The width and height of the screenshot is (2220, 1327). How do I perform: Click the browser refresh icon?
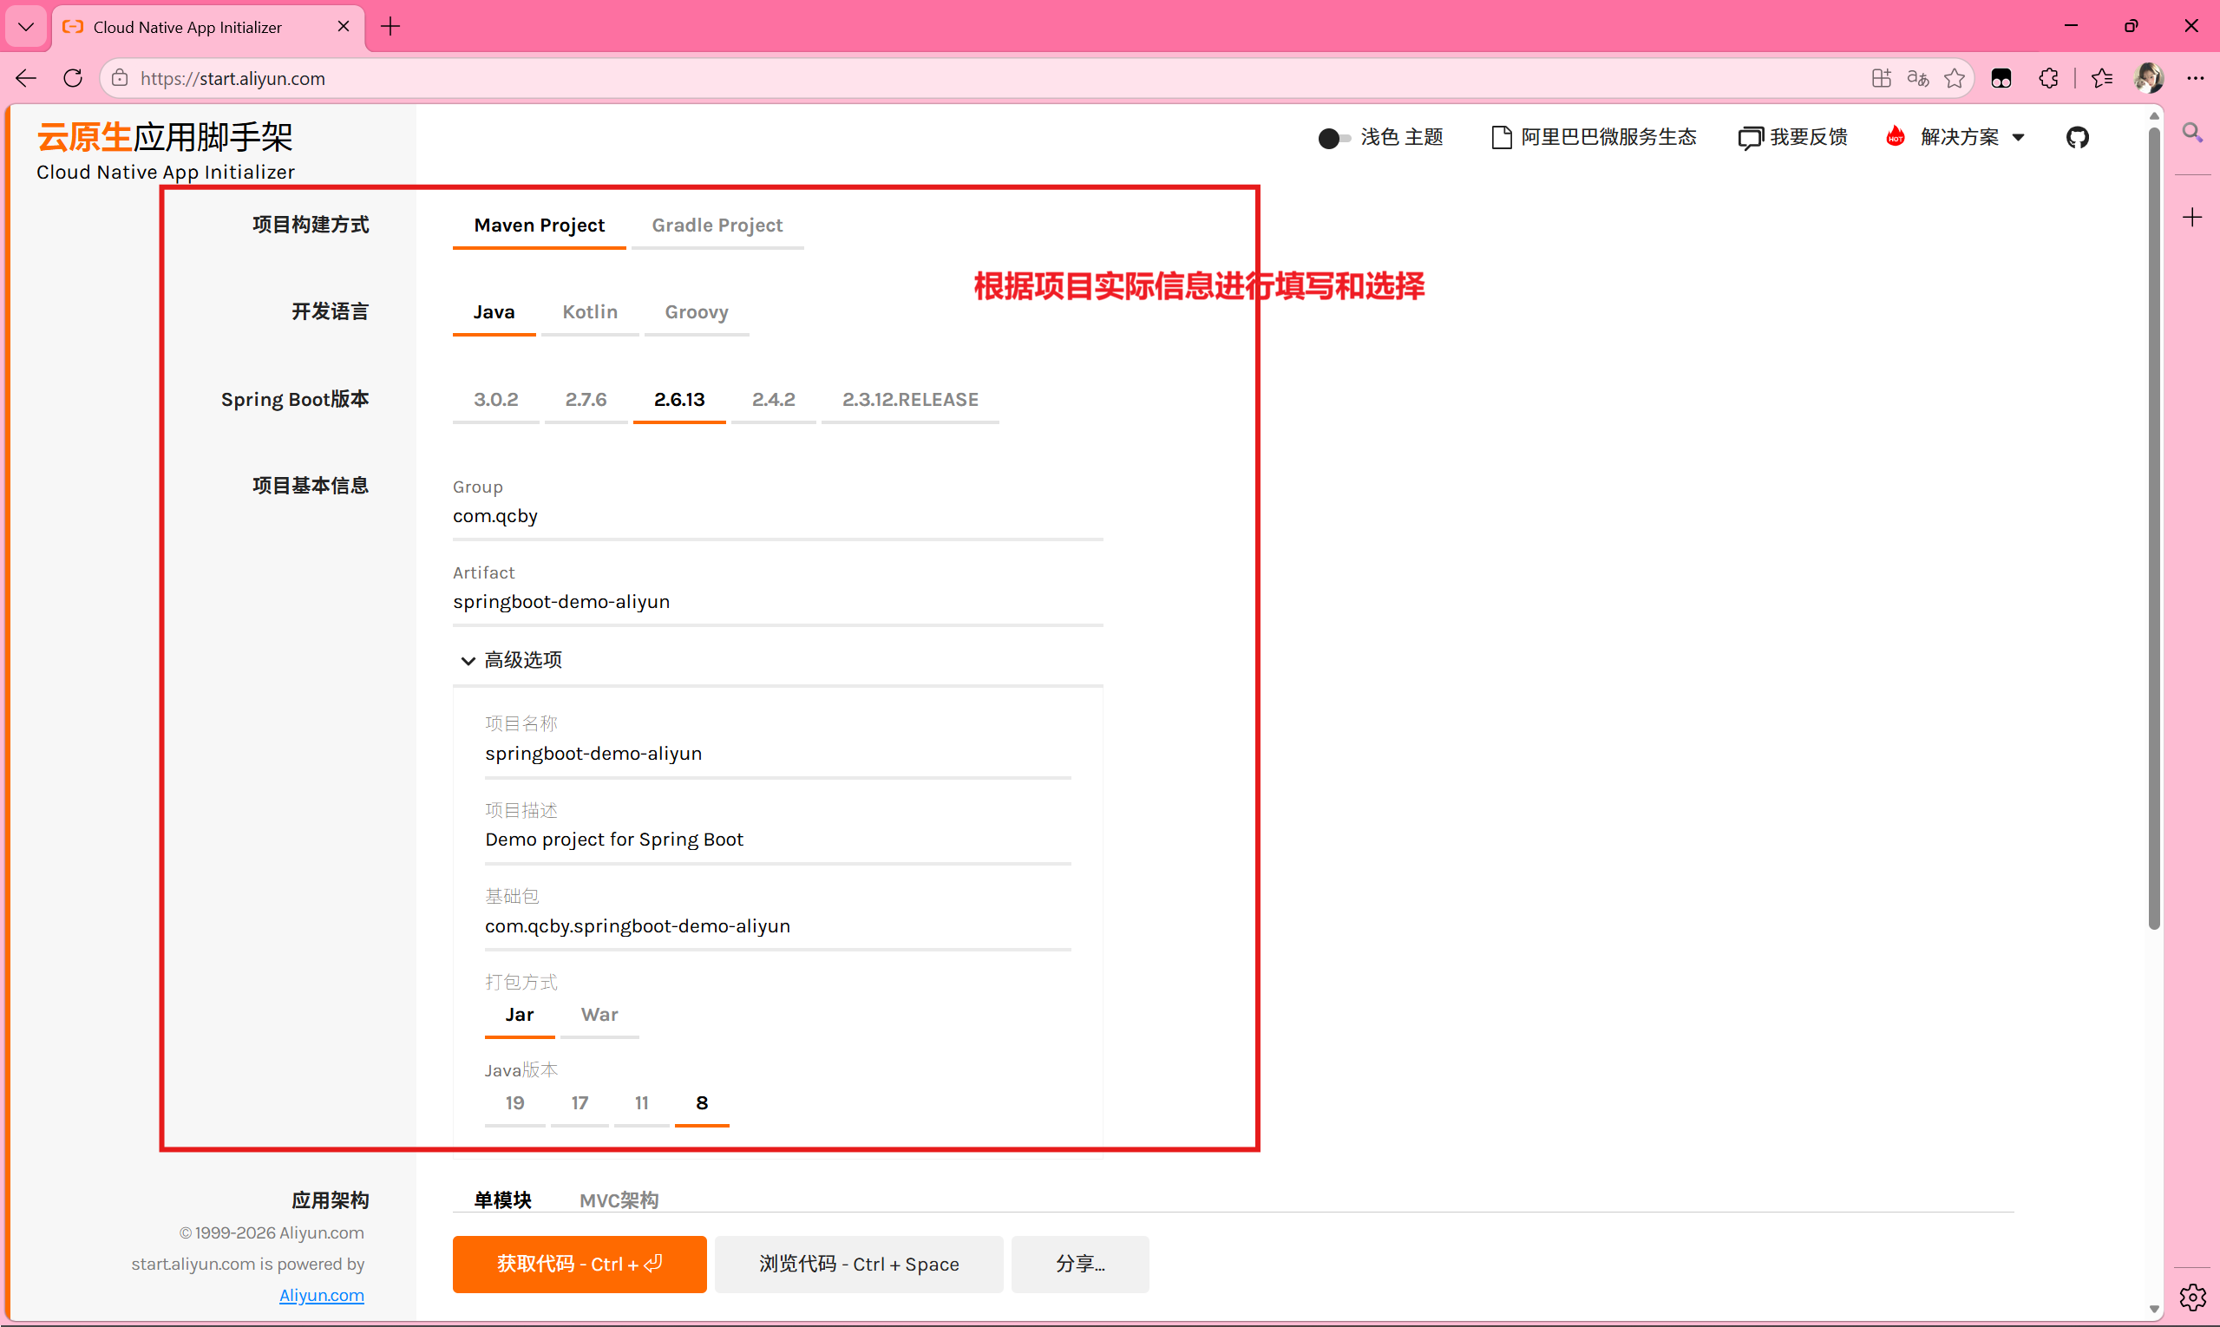tap(74, 79)
